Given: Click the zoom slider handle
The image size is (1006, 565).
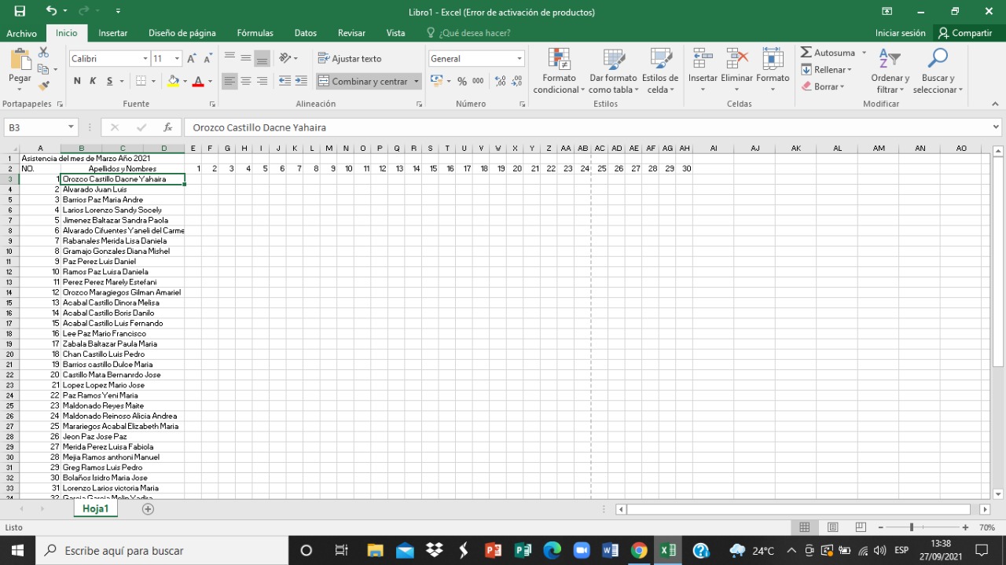Looking at the screenshot, I should pos(912,527).
